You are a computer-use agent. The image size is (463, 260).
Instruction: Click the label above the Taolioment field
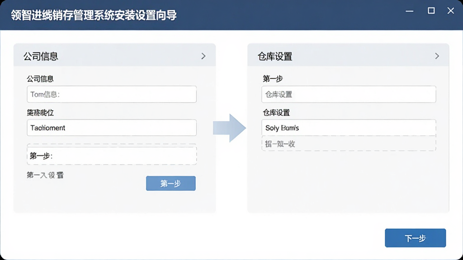coord(40,112)
